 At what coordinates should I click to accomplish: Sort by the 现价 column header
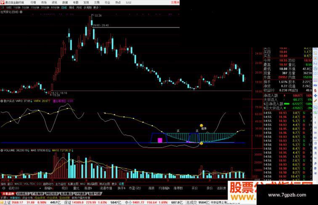pos(65,188)
